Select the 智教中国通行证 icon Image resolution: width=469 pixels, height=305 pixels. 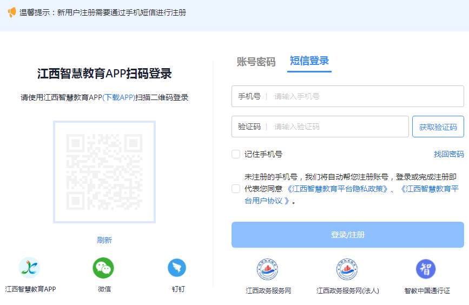[426, 269]
